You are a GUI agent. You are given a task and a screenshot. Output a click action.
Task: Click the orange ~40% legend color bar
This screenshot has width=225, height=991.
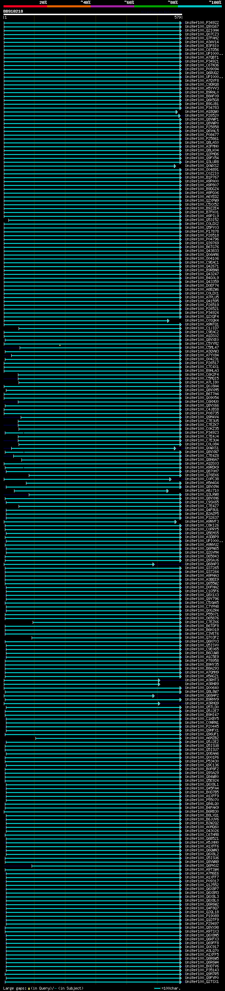tap(69, 6)
